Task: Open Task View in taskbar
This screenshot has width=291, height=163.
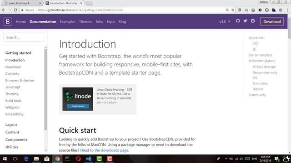Action: 15,159
